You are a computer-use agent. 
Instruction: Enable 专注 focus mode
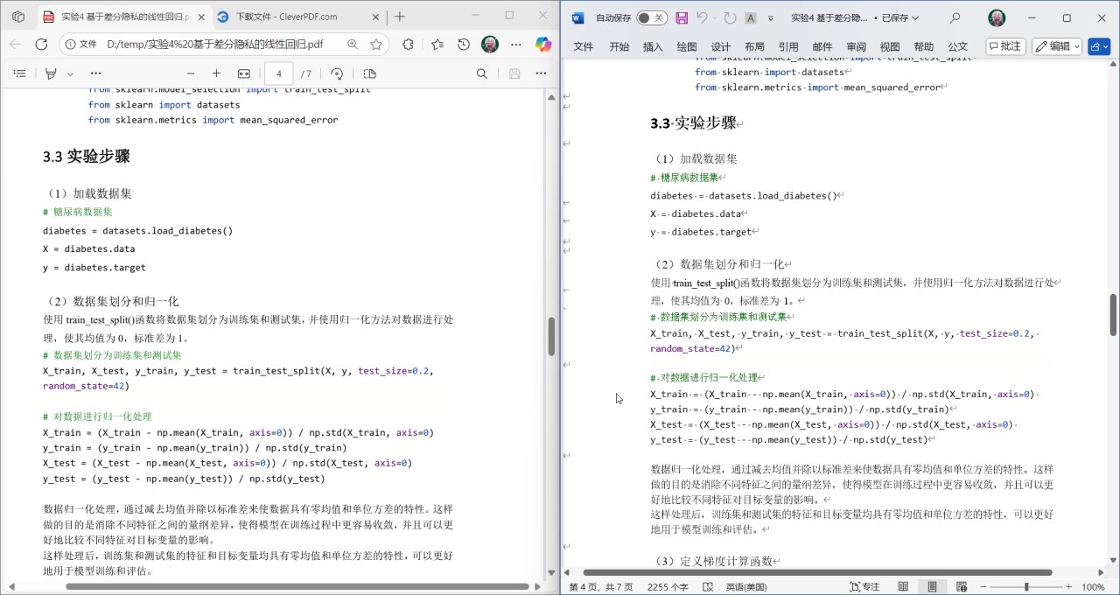coord(864,587)
